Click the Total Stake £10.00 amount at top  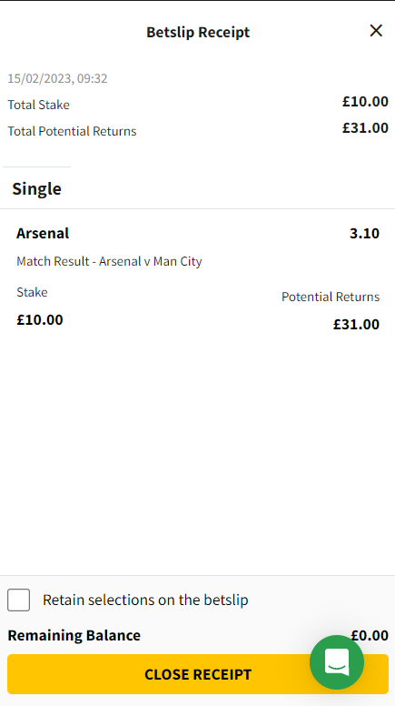coord(365,101)
